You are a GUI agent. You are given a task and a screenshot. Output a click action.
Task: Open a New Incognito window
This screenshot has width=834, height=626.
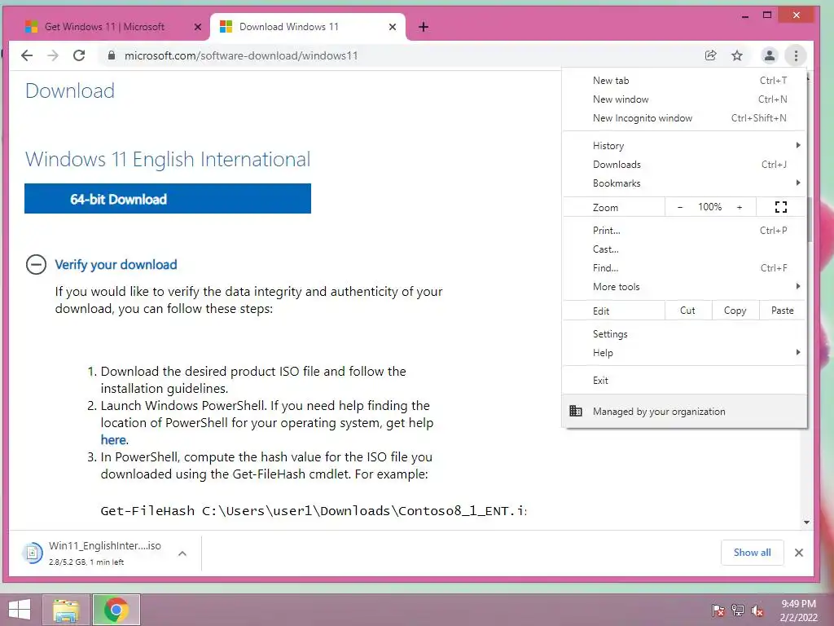coord(684,117)
